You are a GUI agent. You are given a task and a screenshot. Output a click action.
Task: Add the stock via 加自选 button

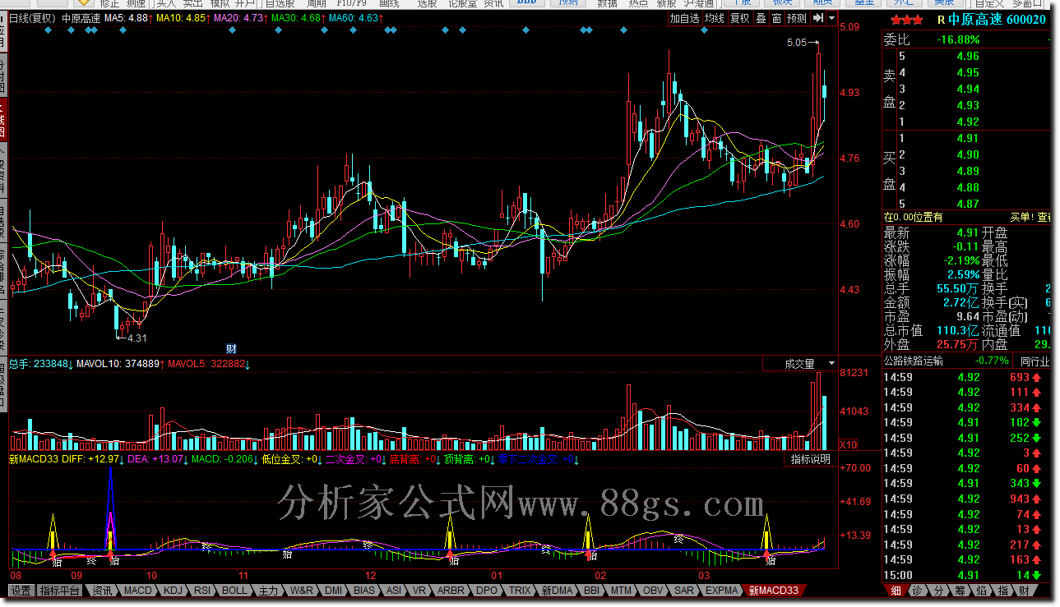click(684, 18)
